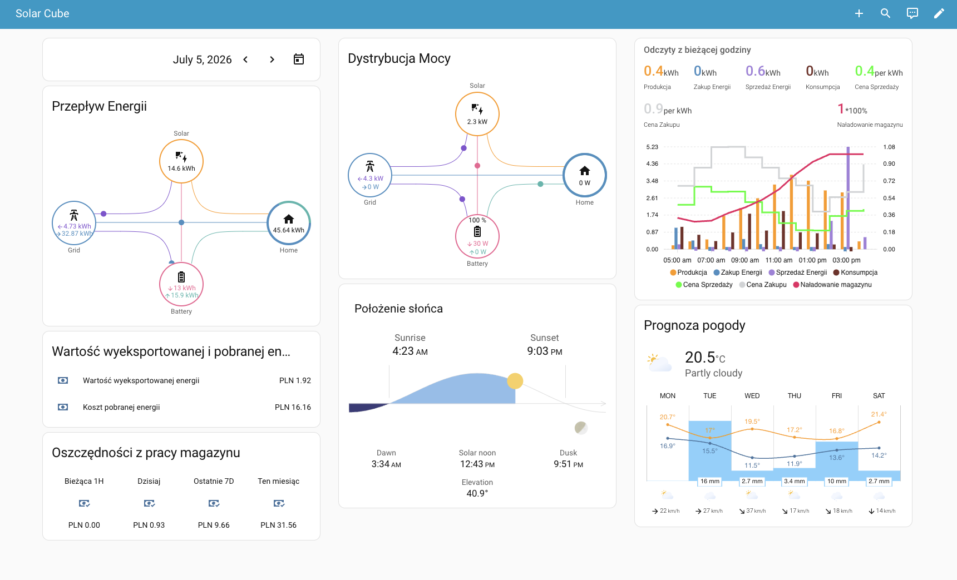Click partly cloudy weather icon
The width and height of the screenshot is (957, 580).
pyautogui.click(x=659, y=363)
